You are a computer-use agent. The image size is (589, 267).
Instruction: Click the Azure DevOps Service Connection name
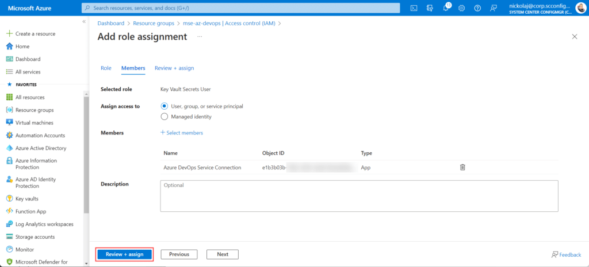tap(202, 168)
